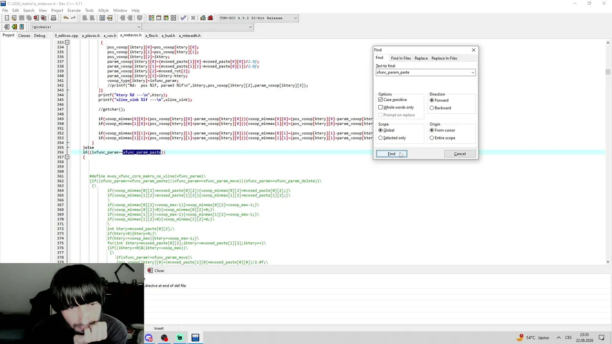Click the Find button in dialog
The width and height of the screenshot is (612, 344).
391,154
